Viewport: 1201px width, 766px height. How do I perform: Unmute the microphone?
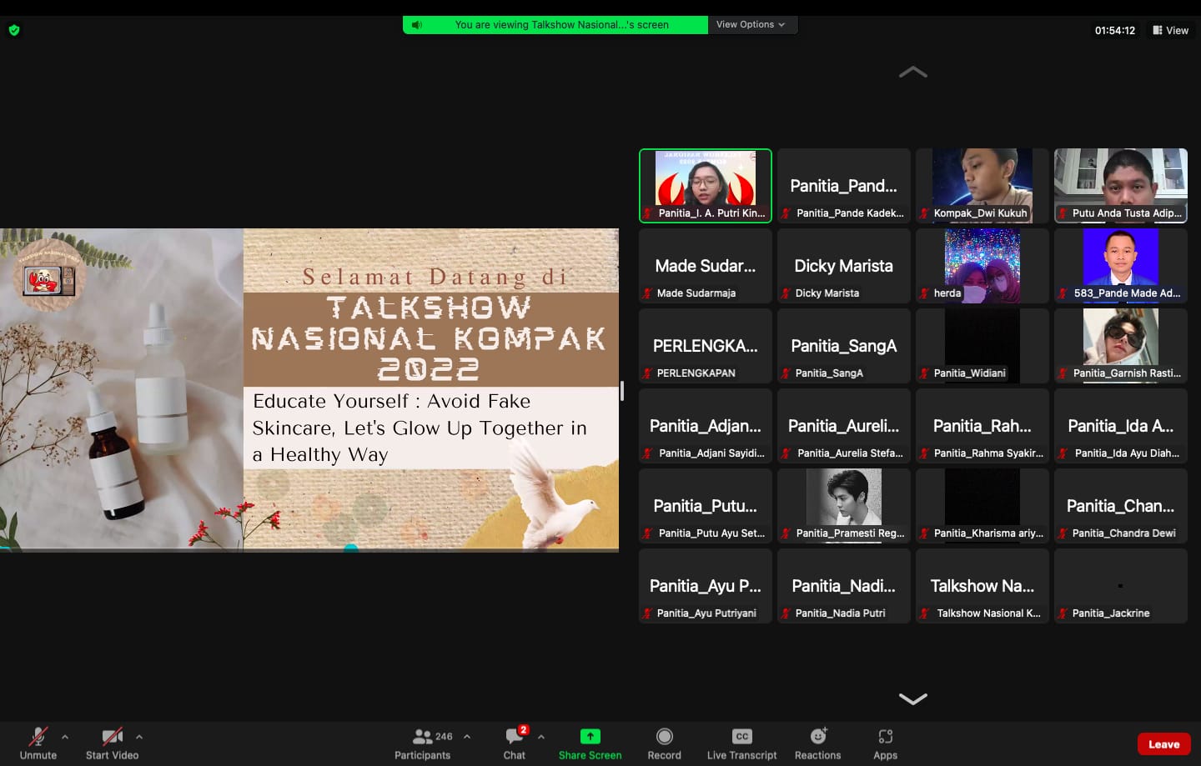pyautogui.click(x=38, y=737)
